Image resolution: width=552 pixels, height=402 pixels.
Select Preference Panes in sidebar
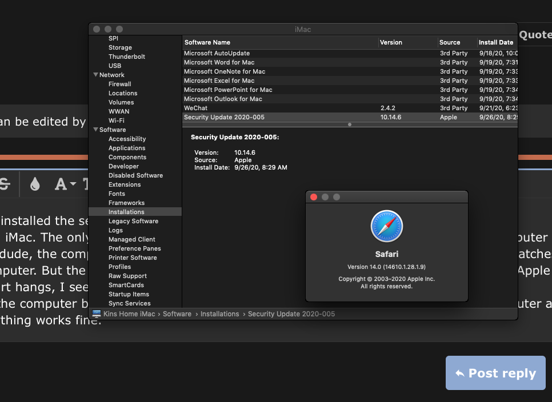134,248
